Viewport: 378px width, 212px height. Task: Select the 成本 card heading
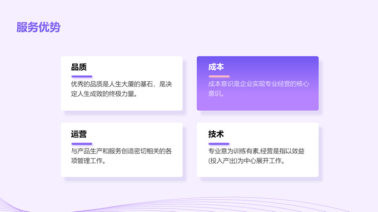tap(216, 67)
